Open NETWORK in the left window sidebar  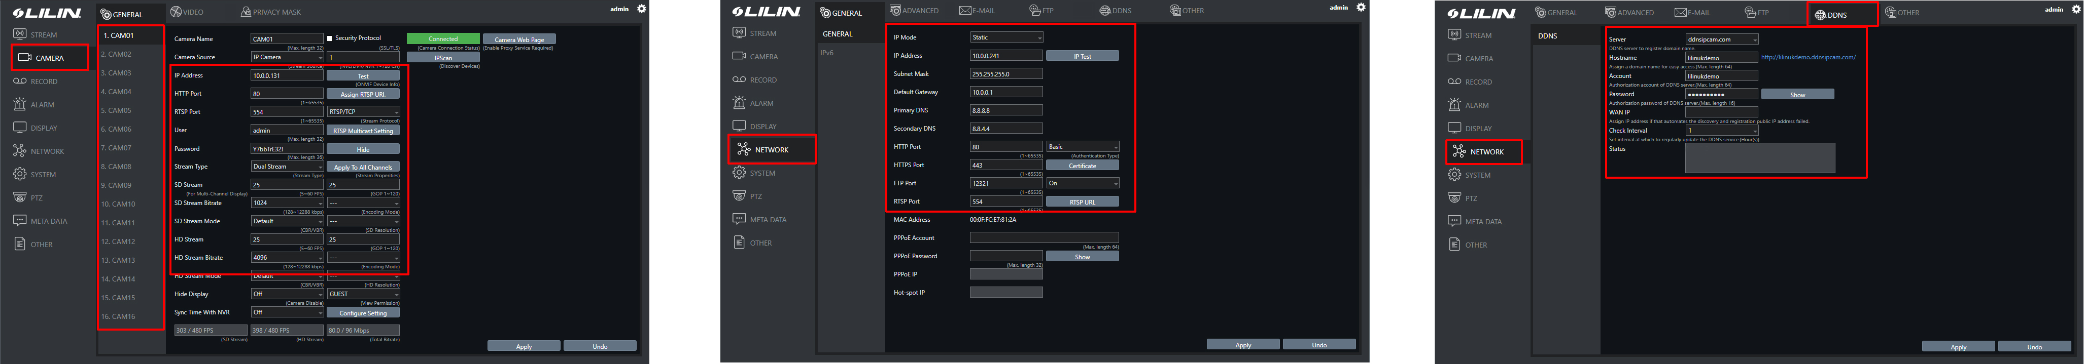point(38,151)
